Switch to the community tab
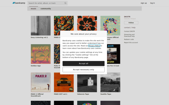The image size is (169, 105). click(46, 9)
